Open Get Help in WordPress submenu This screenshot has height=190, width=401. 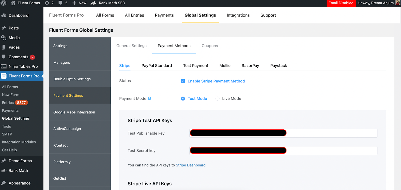[x=9, y=150]
